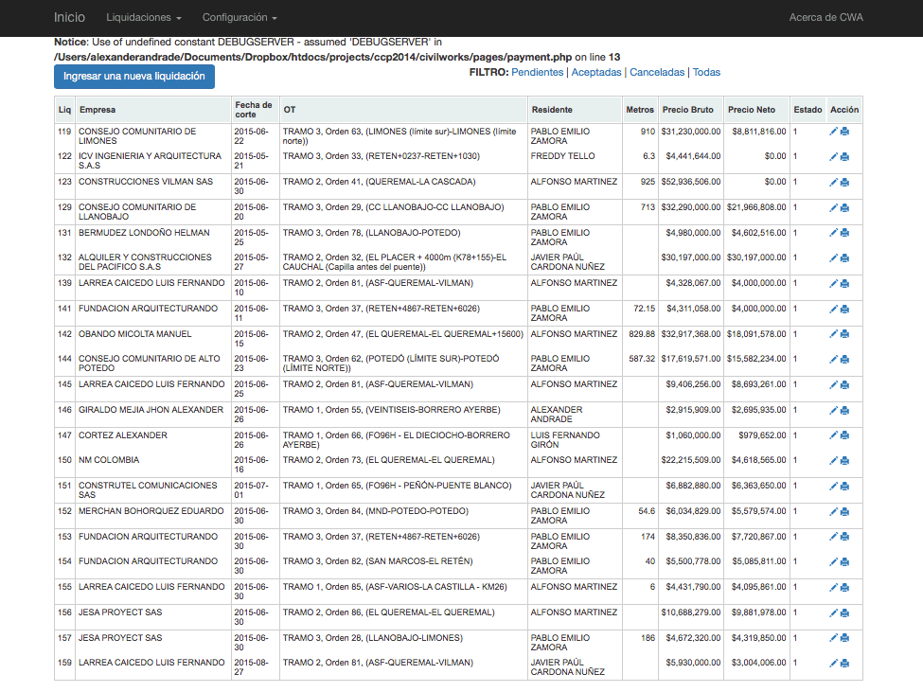923x692 pixels.
Task: Click the Precio Neto column header
Action: point(756,110)
